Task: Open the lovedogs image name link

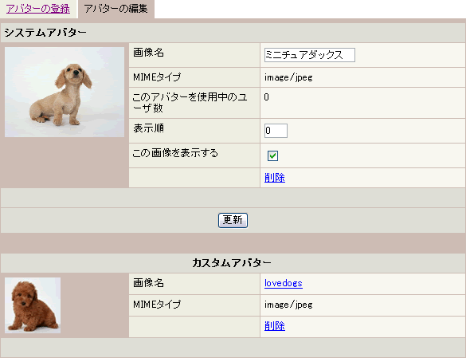Action: point(284,283)
